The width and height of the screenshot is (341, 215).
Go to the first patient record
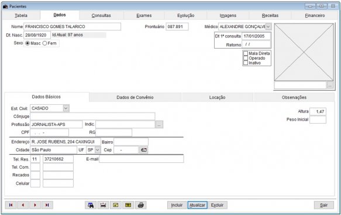tap(11, 205)
